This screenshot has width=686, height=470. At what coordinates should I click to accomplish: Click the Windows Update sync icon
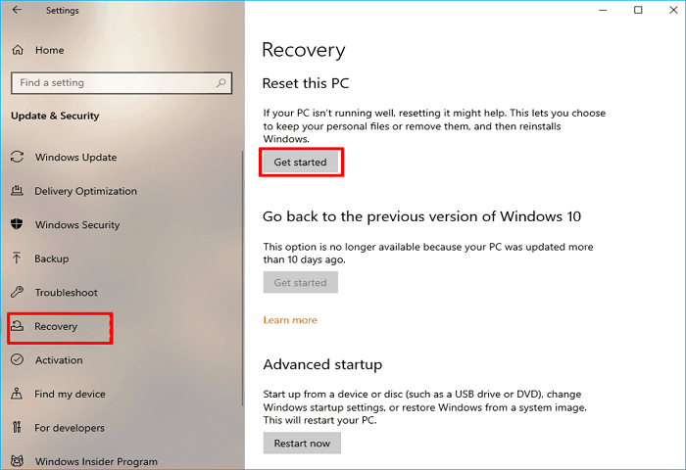coord(17,158)
